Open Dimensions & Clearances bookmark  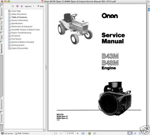point(22,26)
